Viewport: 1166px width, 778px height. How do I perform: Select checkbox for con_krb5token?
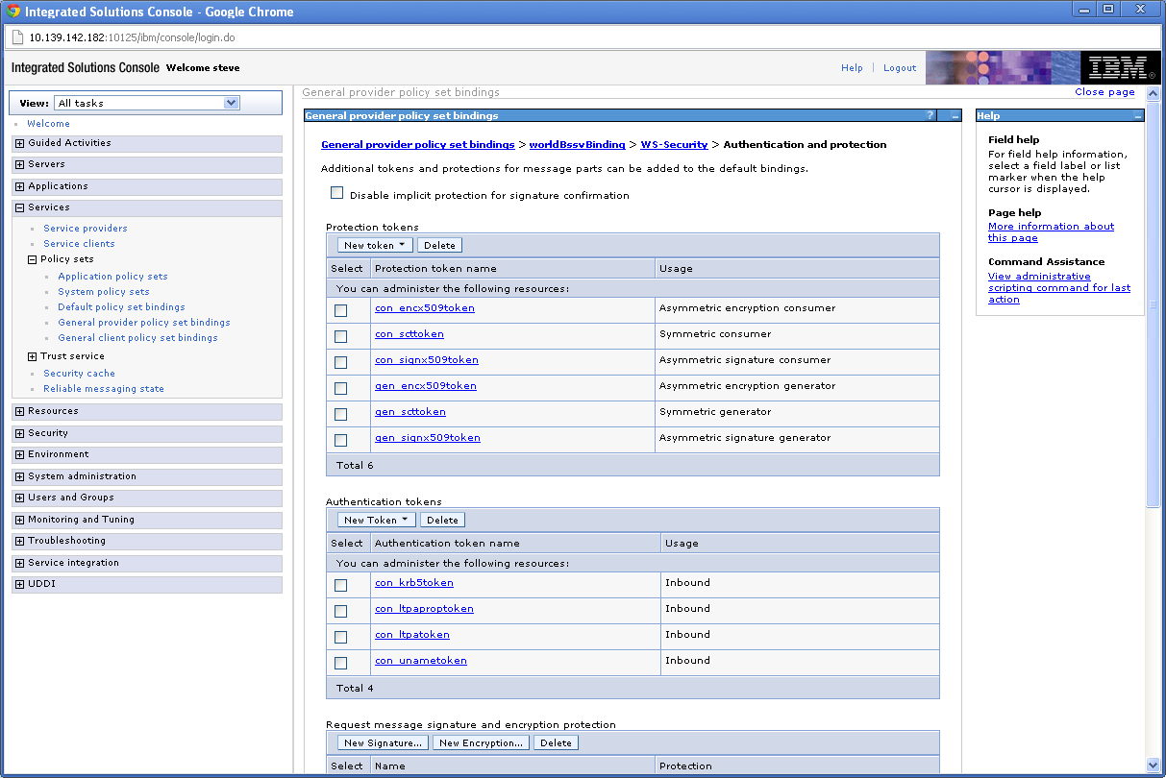pos(340,585)
